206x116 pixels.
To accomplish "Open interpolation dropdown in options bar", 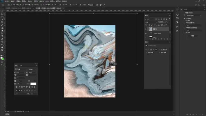I will 91,5.
